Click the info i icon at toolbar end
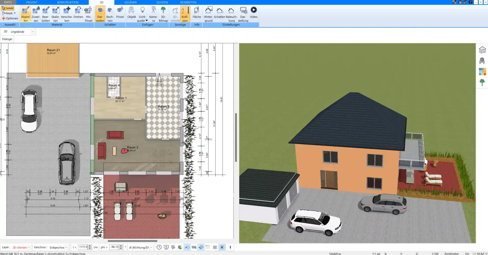 point(230,247)
